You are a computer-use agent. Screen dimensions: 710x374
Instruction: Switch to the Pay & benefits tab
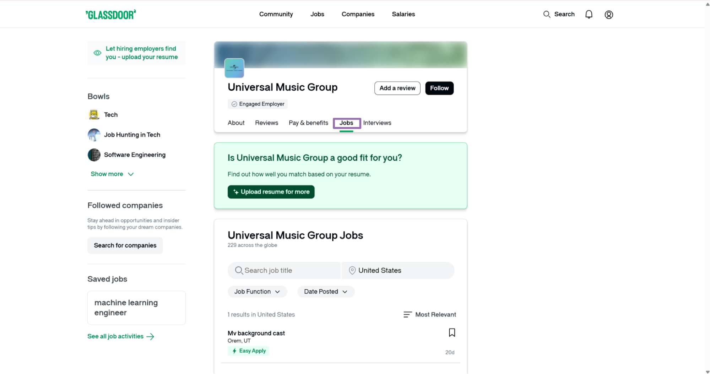tap(308, 123)
